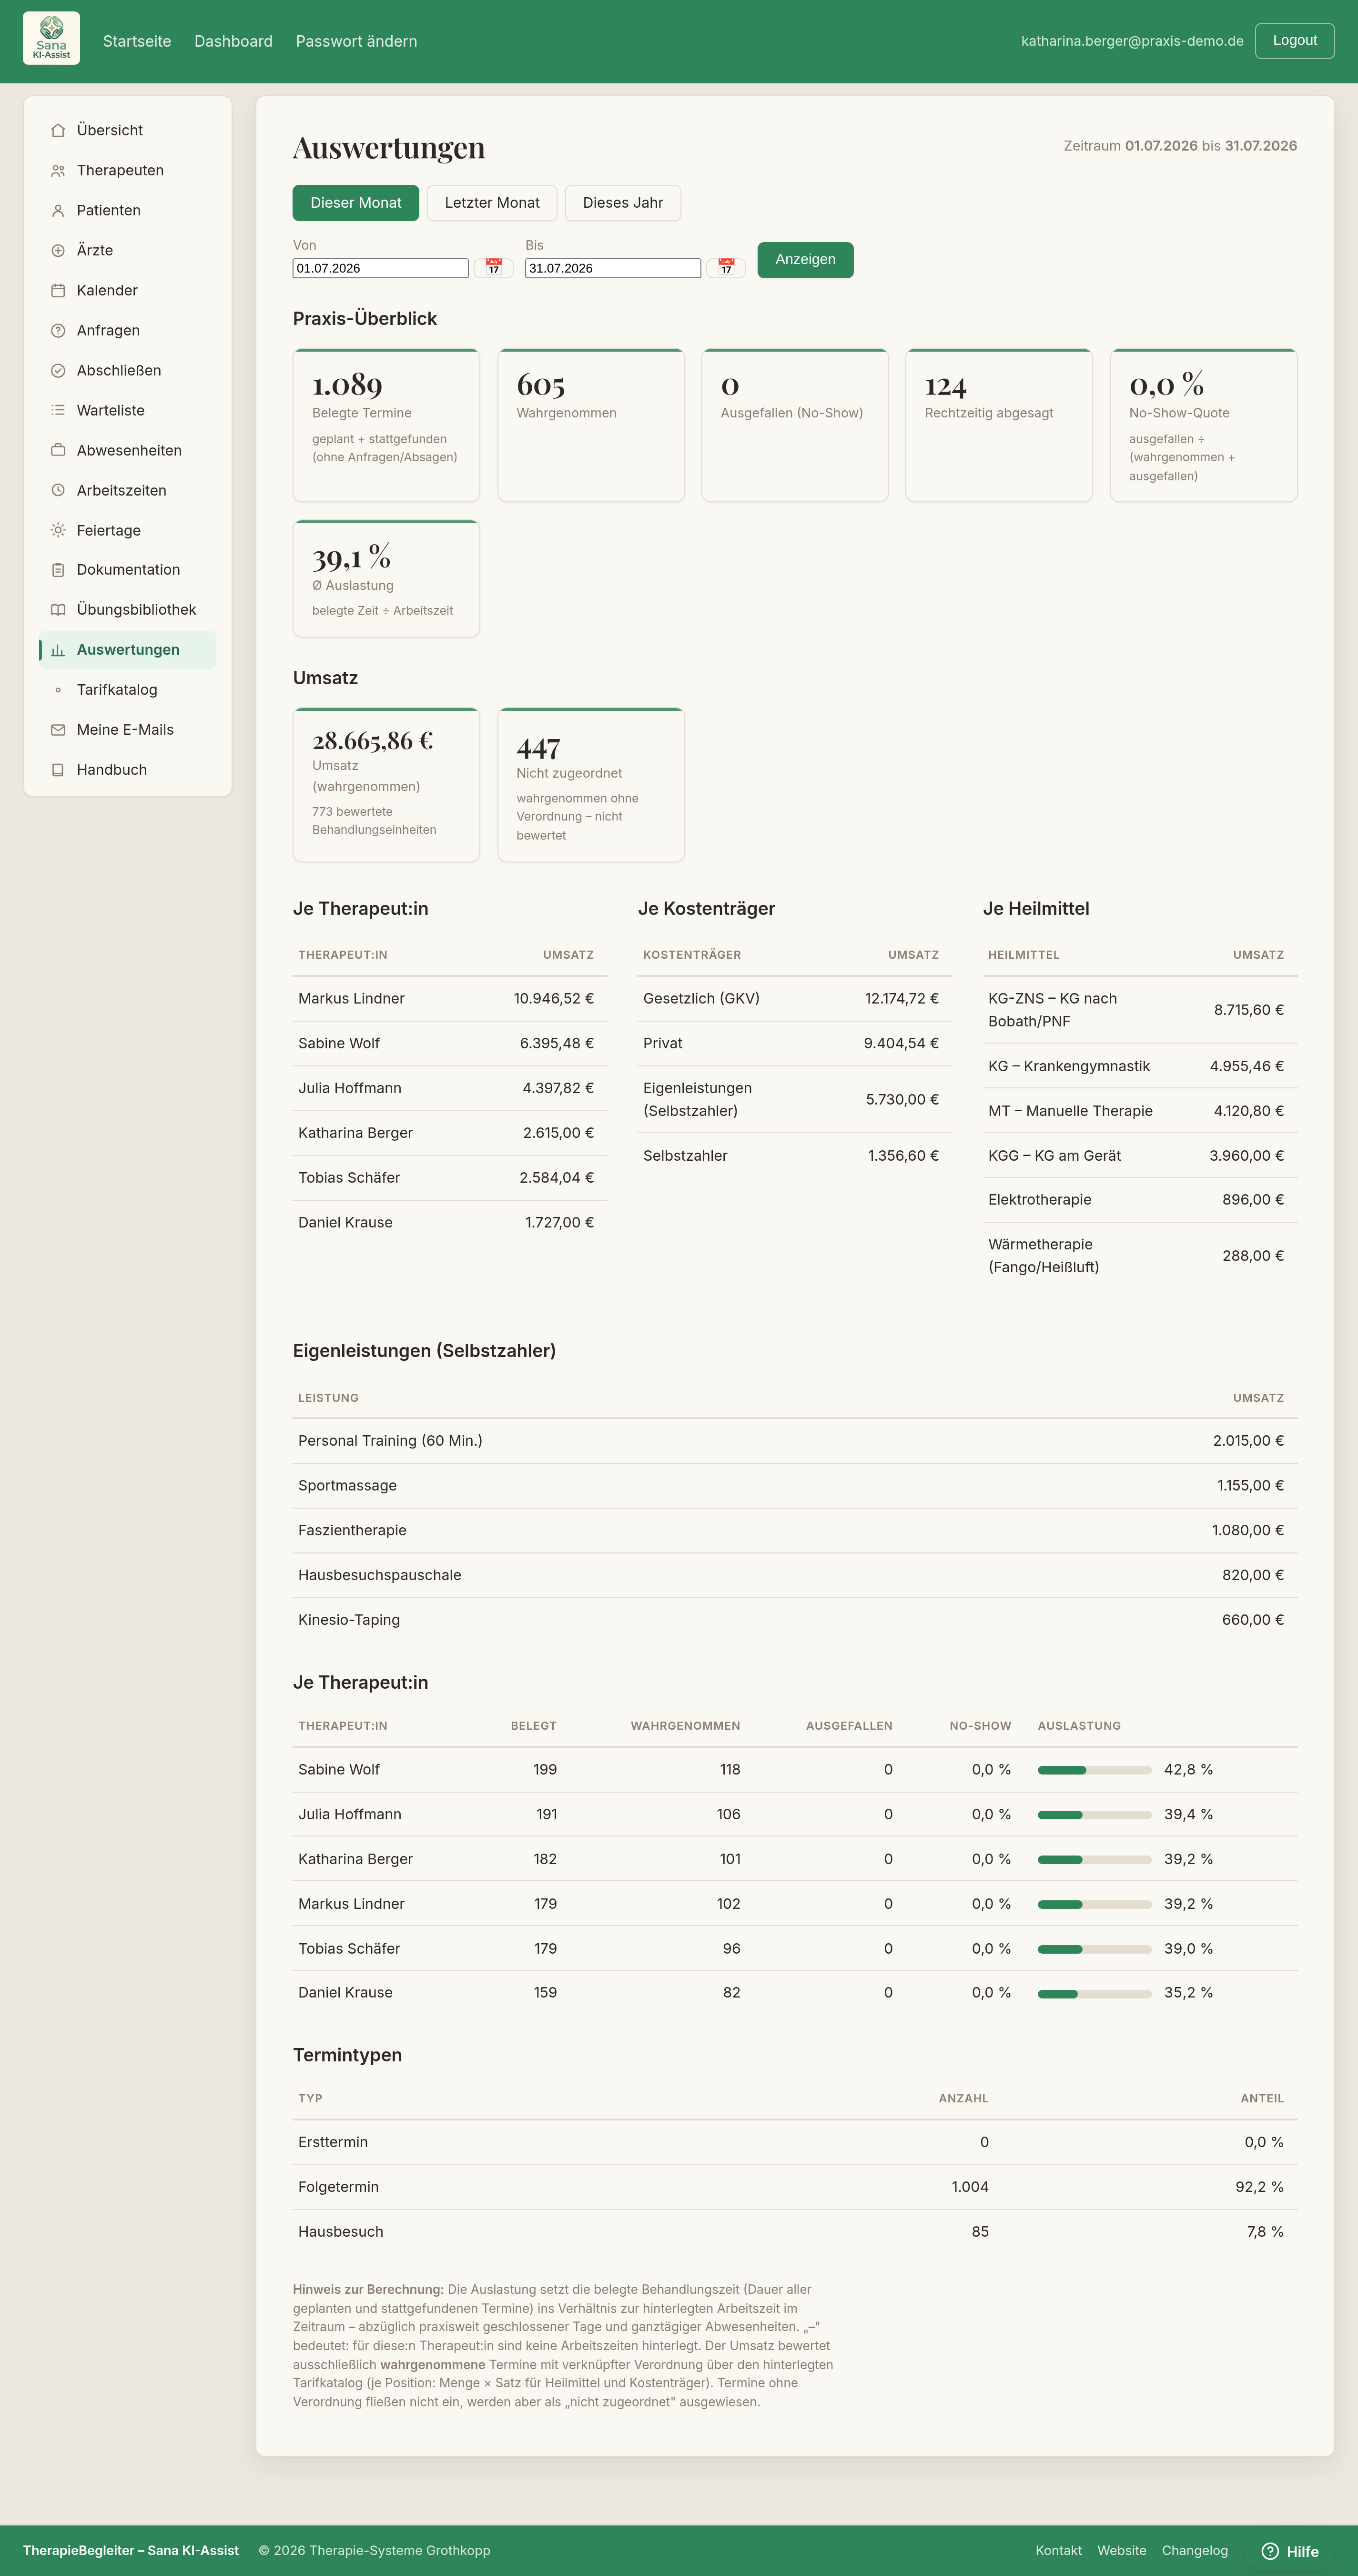Click the Übungsbibliothek book icon

[x=58, y=610]
